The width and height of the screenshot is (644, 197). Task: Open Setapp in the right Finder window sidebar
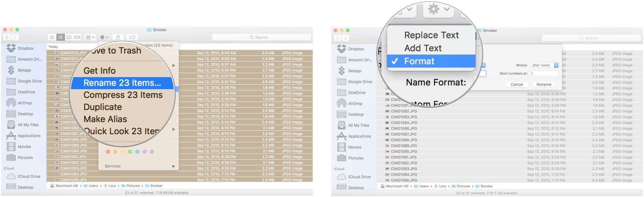tap(349, 71)
